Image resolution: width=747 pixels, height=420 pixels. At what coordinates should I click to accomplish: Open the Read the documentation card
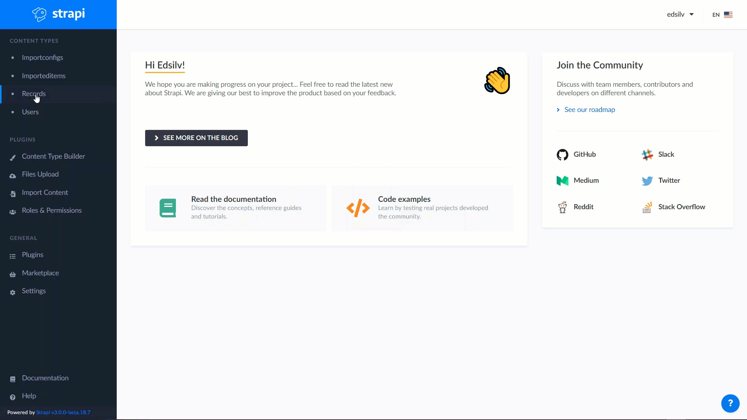click(236, 208)
